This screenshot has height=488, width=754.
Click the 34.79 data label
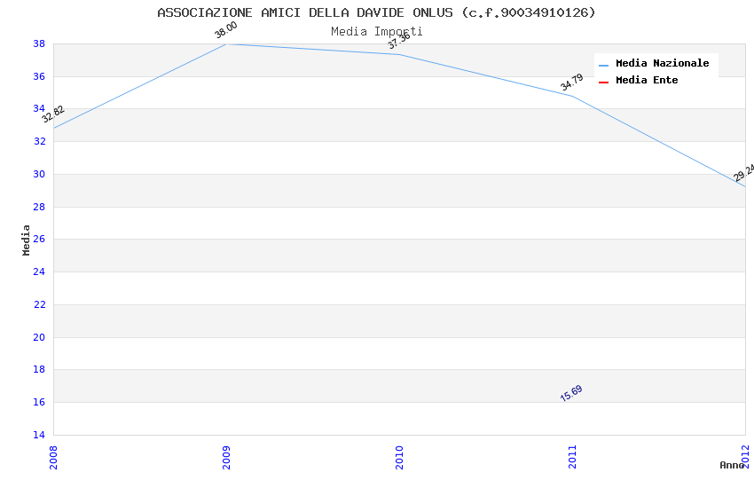[x=572, y=82]
